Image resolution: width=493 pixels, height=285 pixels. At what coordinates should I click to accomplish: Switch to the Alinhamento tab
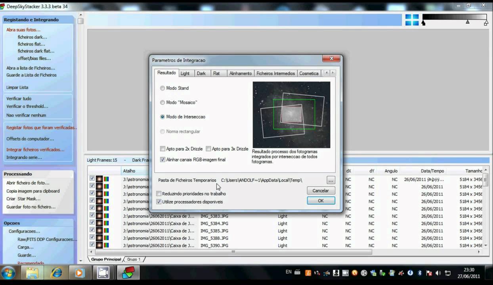point(241,73)
